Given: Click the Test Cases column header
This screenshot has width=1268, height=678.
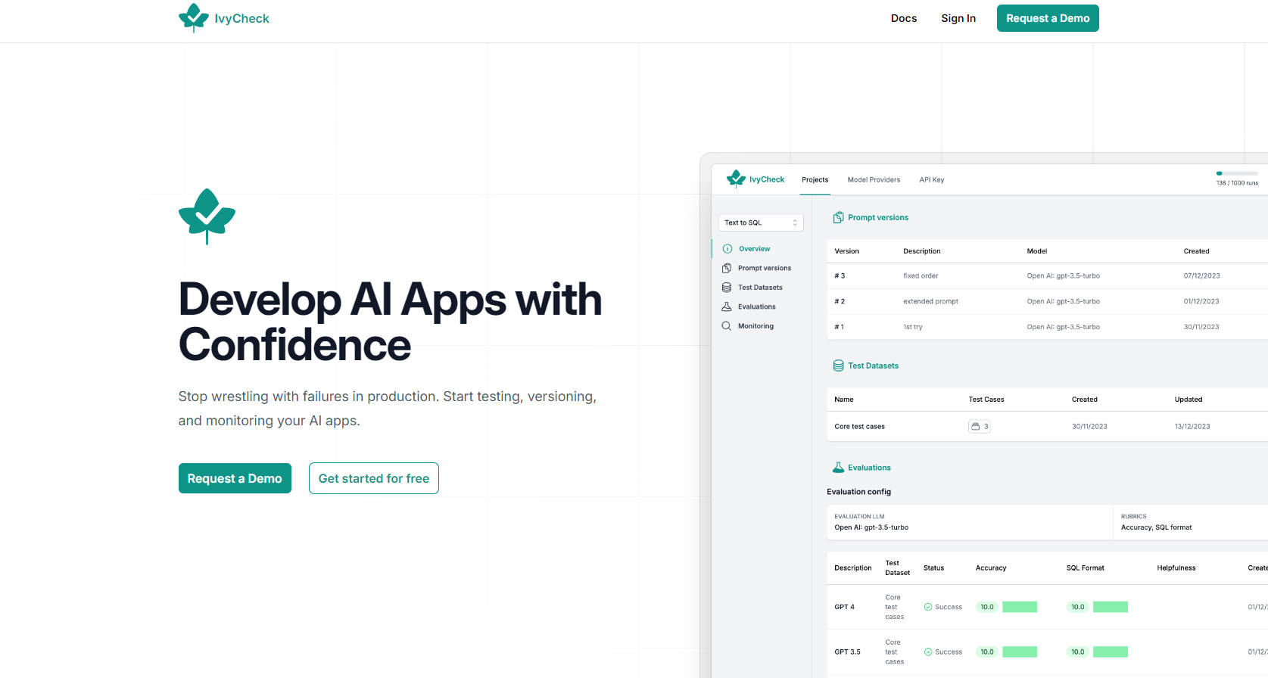Looking at the screenshot, I should 986,400.
